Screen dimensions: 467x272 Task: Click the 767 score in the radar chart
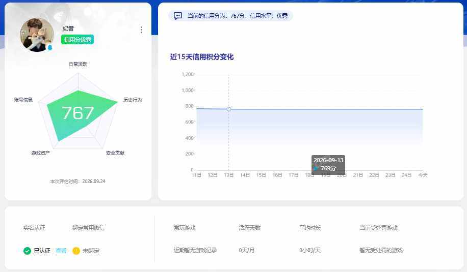tap(77, 113)
